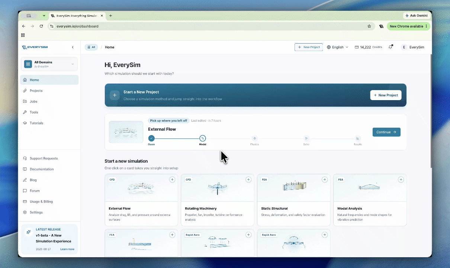Open a new browser tab

(x=110, y=16)
